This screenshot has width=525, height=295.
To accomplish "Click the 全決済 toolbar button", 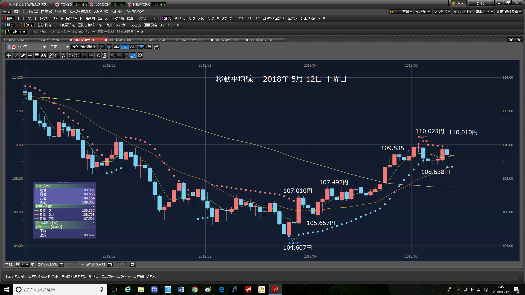I will (293, 18).
